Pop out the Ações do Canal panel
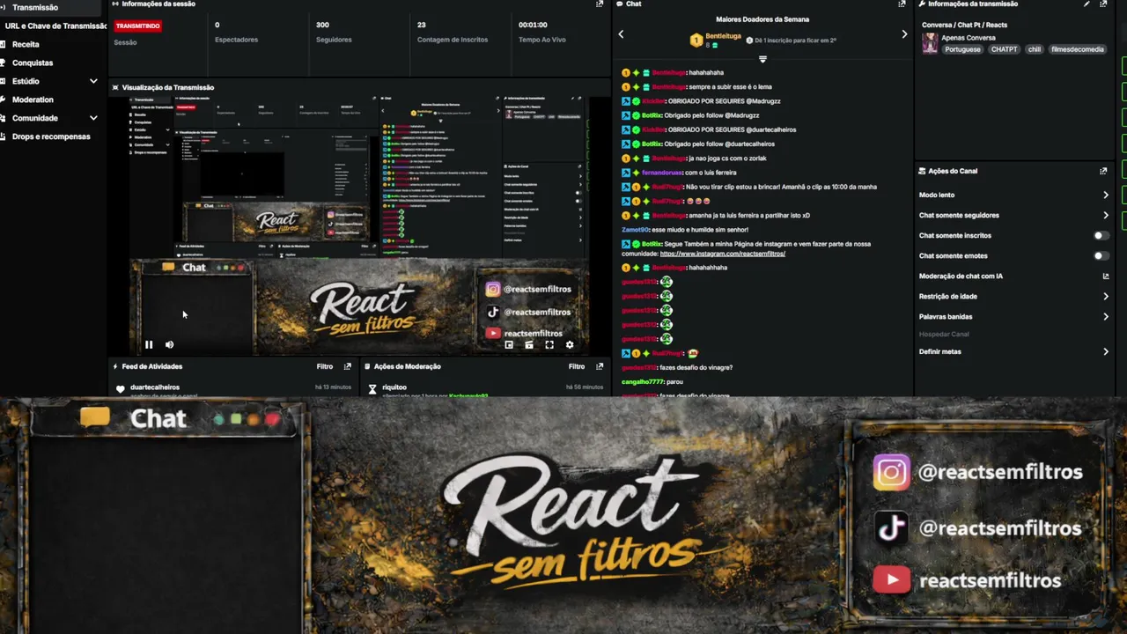Screen dimensions: 1127x634 coord(1103,171)
